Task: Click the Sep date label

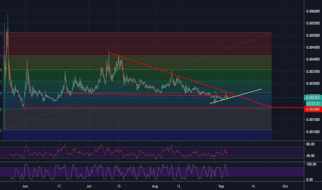Action: (221, 186)
